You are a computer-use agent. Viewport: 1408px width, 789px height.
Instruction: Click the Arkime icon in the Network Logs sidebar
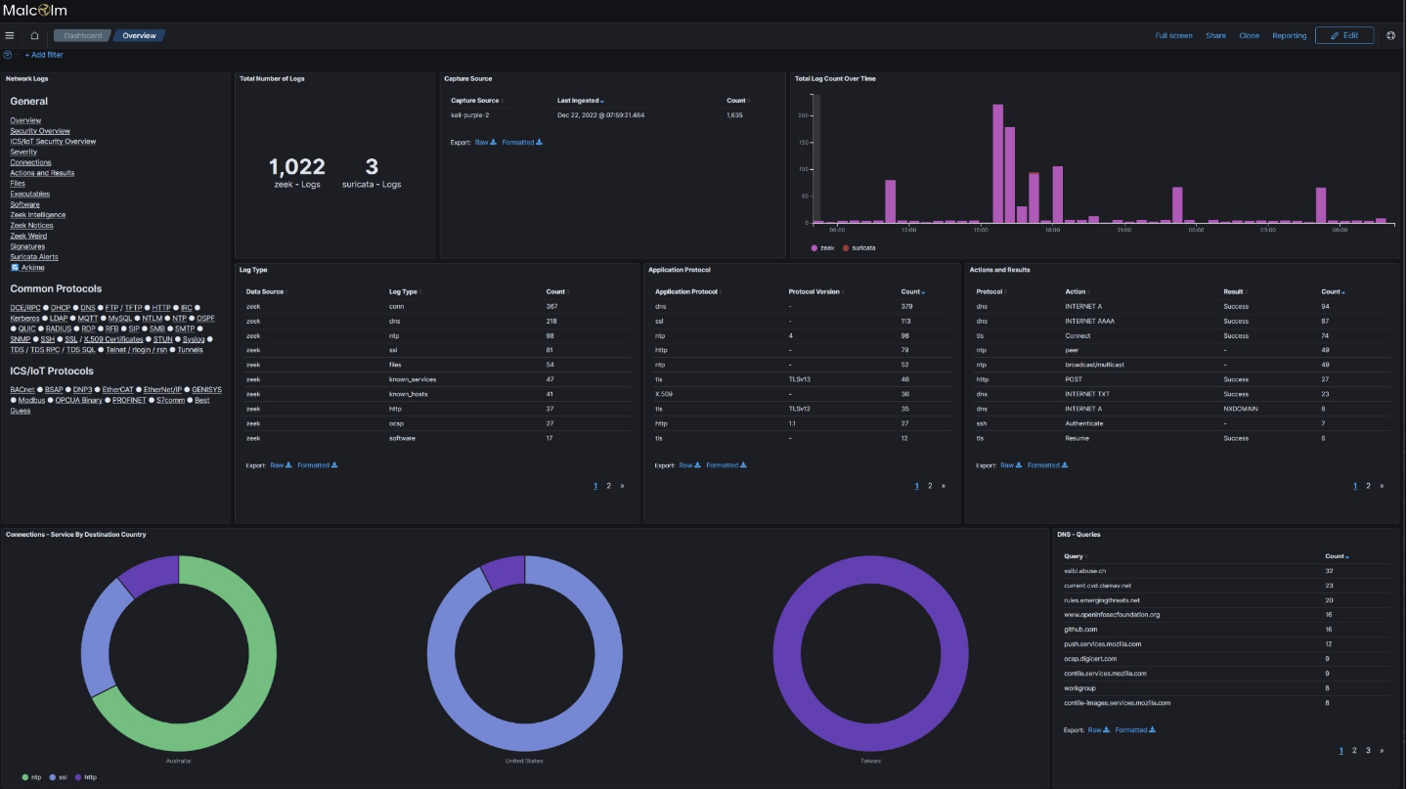click(x=17, y=267)
